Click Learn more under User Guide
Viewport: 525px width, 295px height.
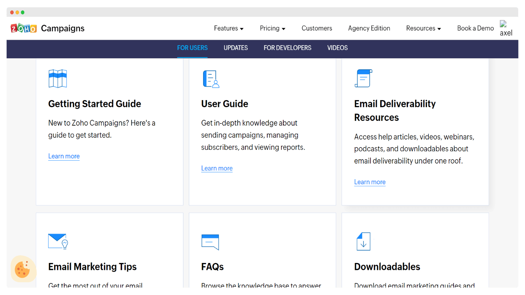pos(217,168)
